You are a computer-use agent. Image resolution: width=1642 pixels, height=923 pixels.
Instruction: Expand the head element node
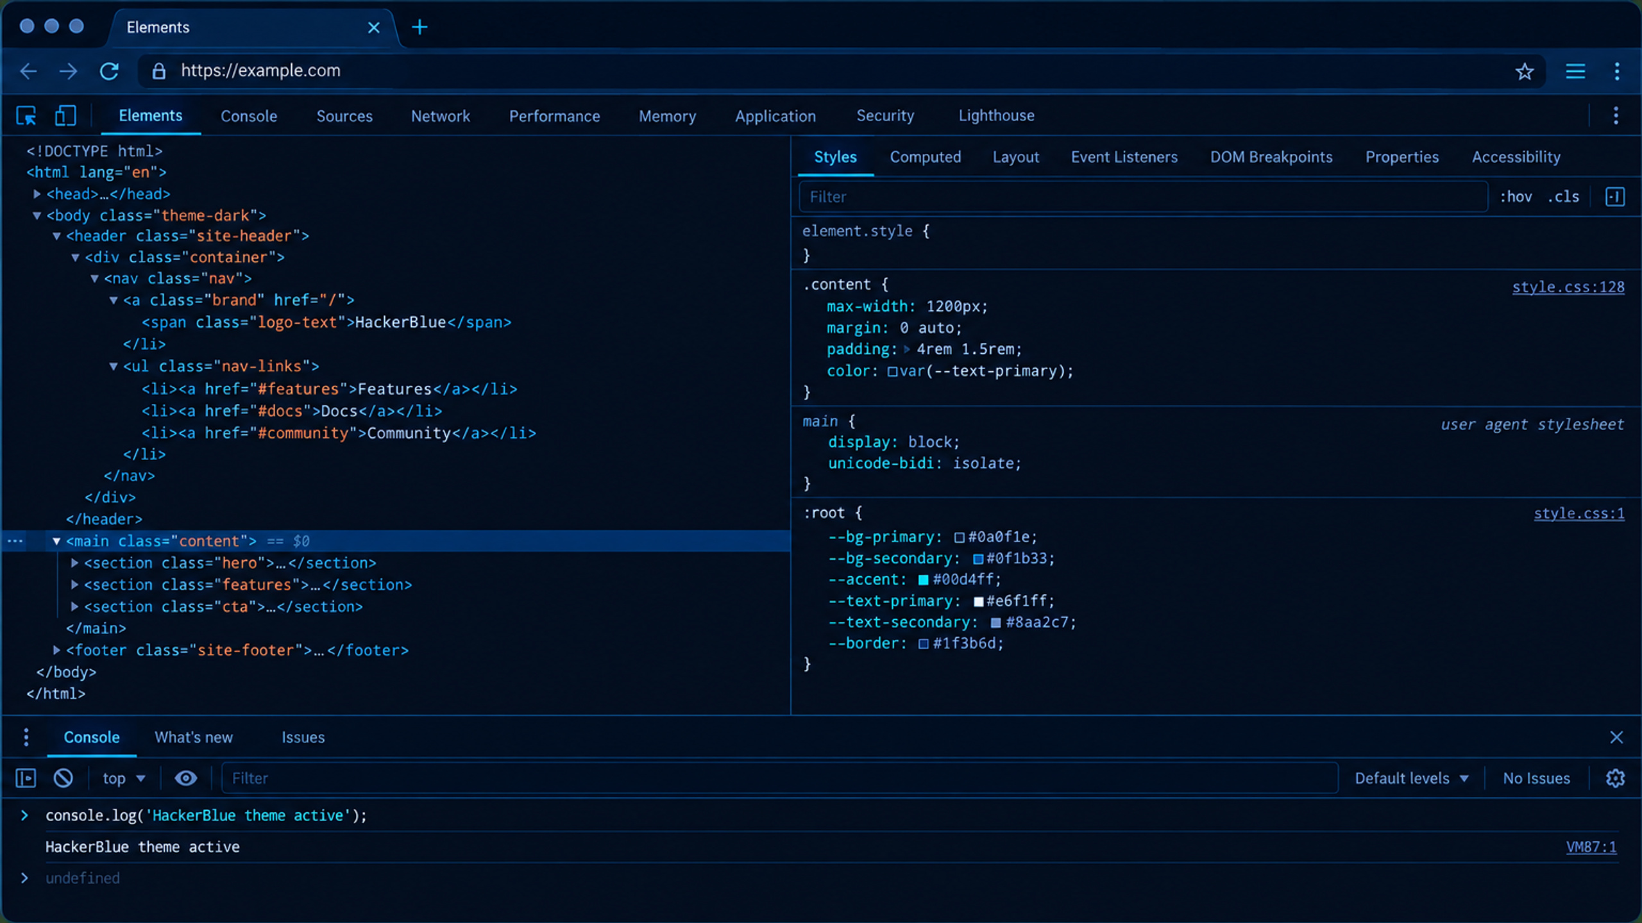37,194
